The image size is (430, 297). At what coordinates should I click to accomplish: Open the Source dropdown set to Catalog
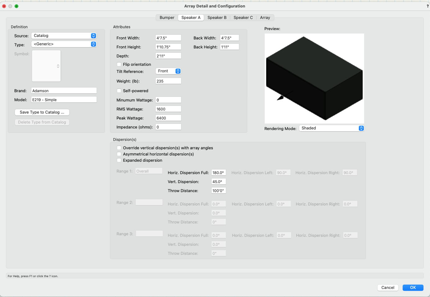click(64, 36)
